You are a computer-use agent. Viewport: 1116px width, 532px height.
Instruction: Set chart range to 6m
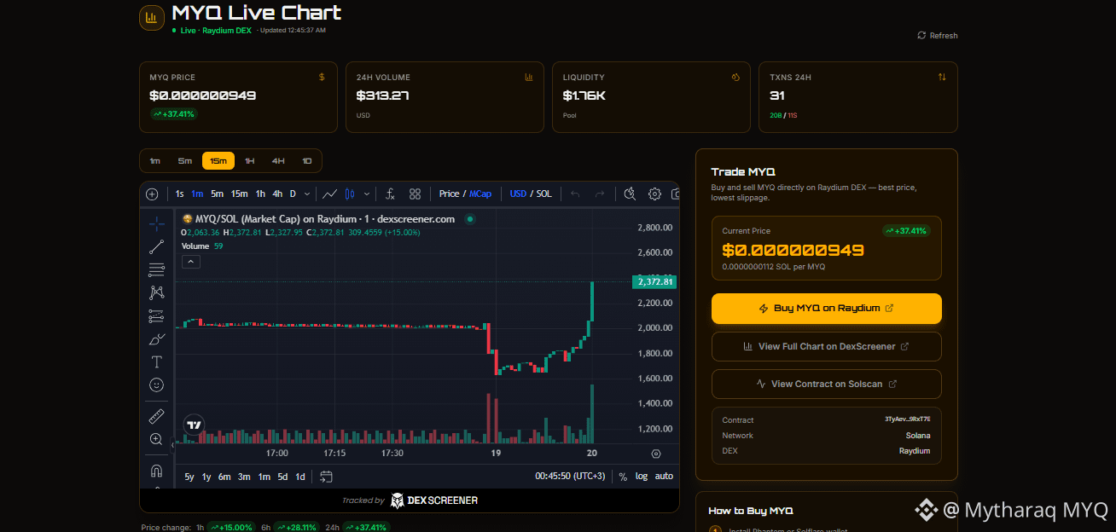point(224,477)
